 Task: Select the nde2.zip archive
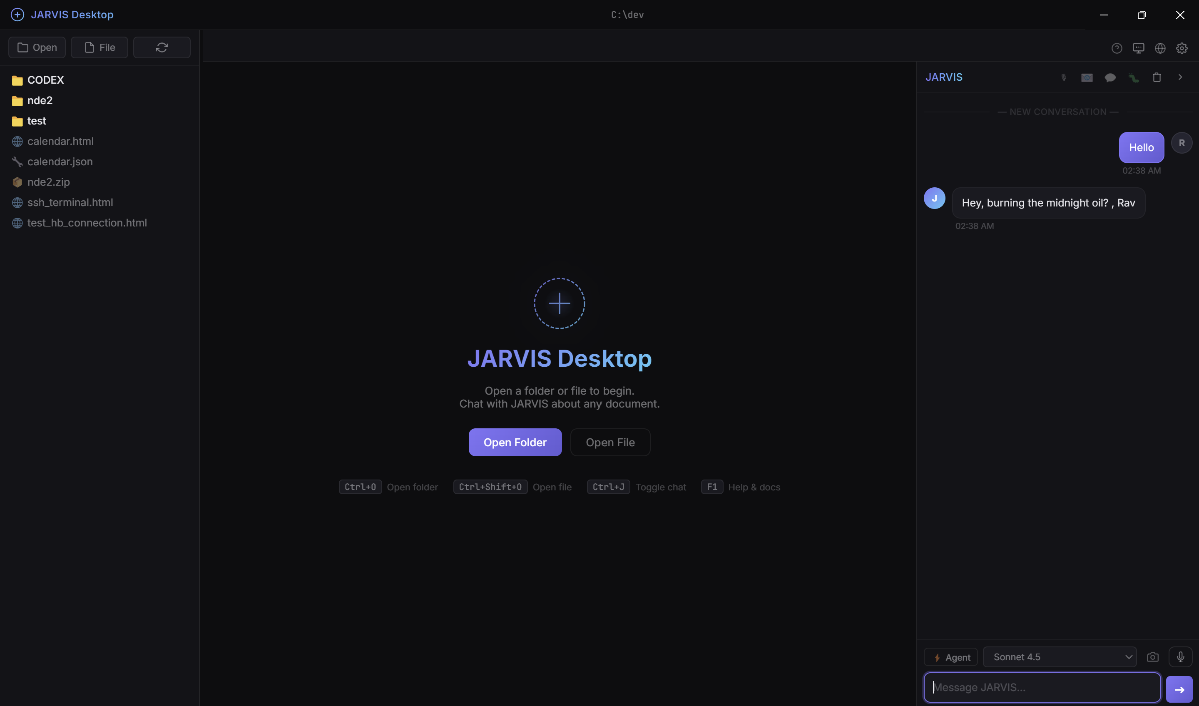coord(100,182)
